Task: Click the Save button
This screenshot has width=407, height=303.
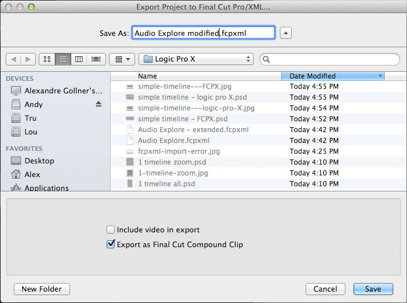Action: click(x=373, y=289)
